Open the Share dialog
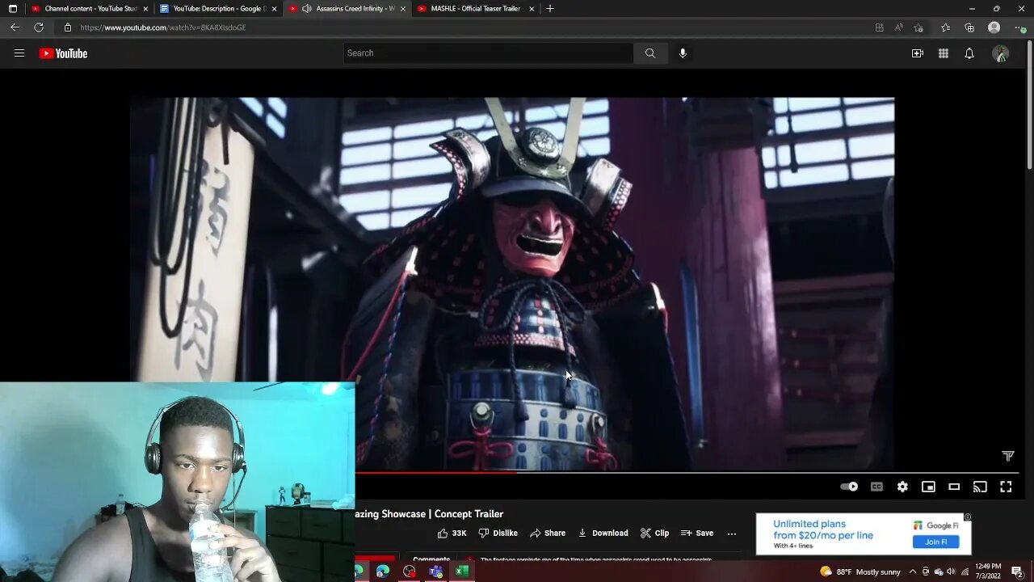Viewport: 1034px width, 582px height. pyautogui.click(x=548, y=533)
